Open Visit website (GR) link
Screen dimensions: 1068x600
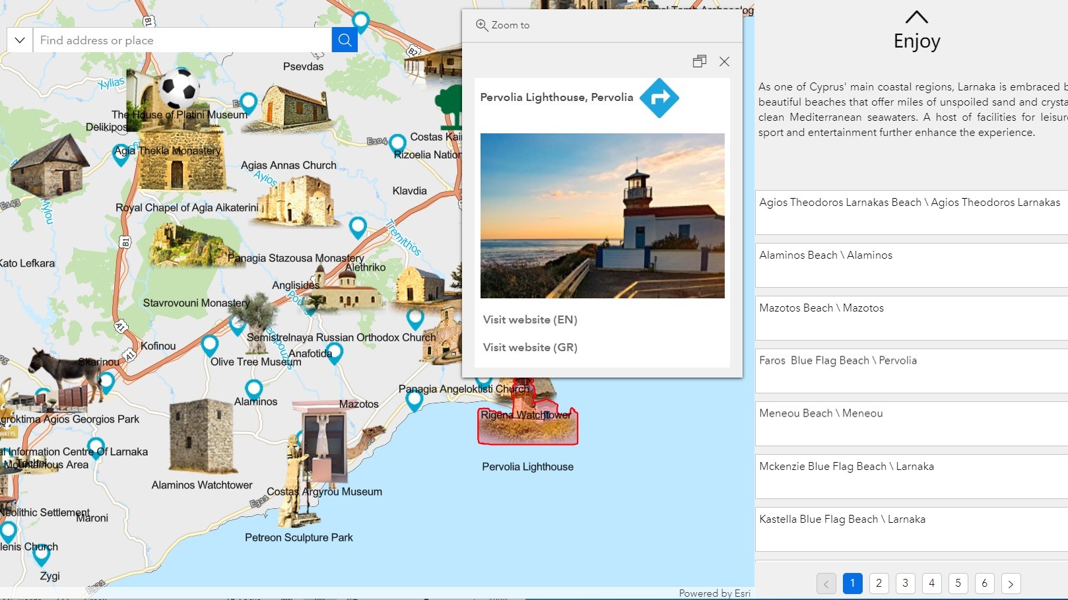click(x=529, y=347)
